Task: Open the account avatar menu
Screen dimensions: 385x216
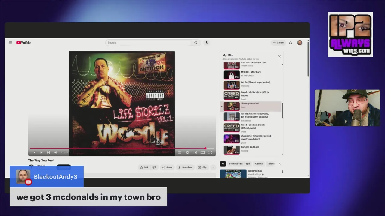Action: coord(300,43)
